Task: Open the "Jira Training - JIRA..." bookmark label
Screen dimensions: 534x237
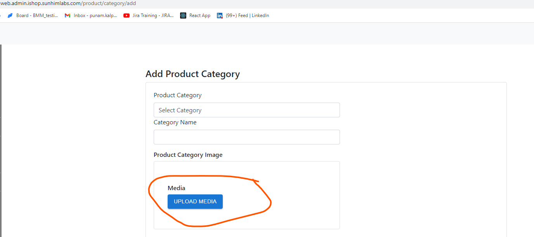Action: (x=153, y=15)
